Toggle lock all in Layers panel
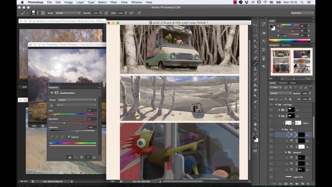This screenshot has width=332, height=187. pyautogui.click(x=290, y=99)
